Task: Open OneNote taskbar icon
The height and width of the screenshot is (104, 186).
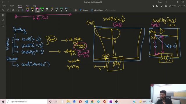Action: (110, 101)
